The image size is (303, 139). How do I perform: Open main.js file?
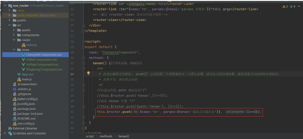click(27, 79)
